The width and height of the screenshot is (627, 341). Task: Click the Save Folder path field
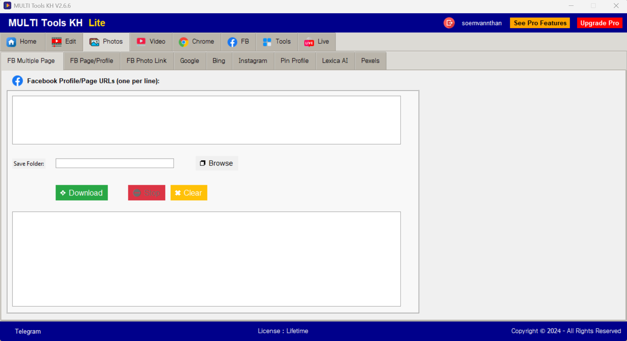115,163
